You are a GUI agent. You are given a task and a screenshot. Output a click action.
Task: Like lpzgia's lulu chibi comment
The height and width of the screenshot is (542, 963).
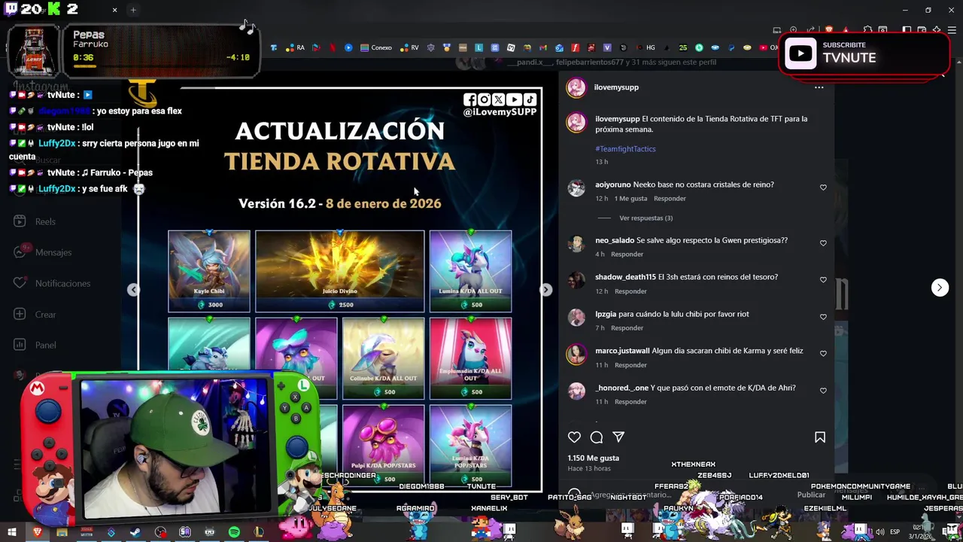coord(823,317)
